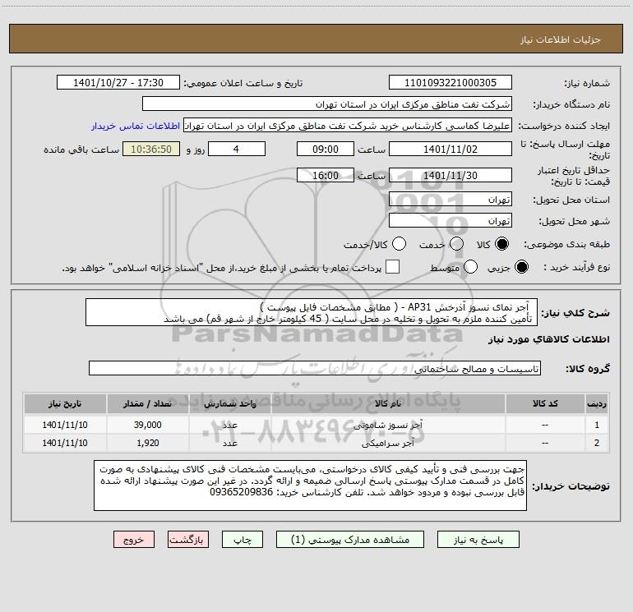
Task: Open مشاهده مدارک پیوستی (1) button
Action: point(350,540)
